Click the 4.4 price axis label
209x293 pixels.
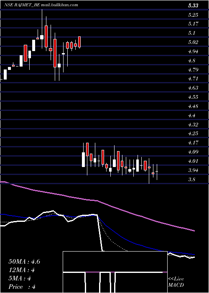pyautogui.click(x=191, y=116)
